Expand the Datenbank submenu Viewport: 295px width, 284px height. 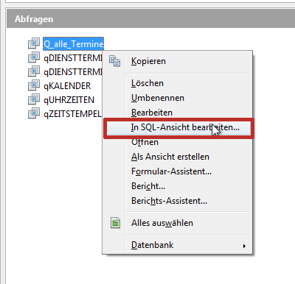point(177,245)
